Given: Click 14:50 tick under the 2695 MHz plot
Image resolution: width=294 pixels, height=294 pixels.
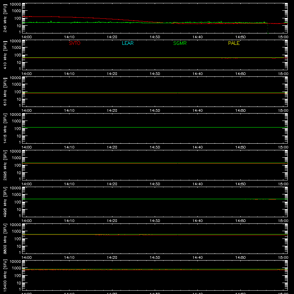Looking at the screenshot, I should coord(240,184).
